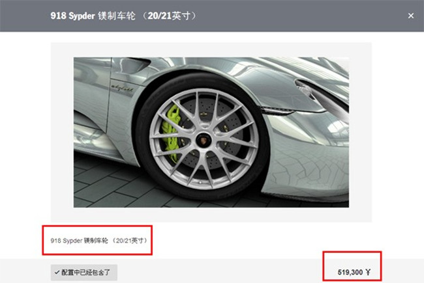Click the checkmark icon beside 配置中已经包含了

(x=57, y=273)
